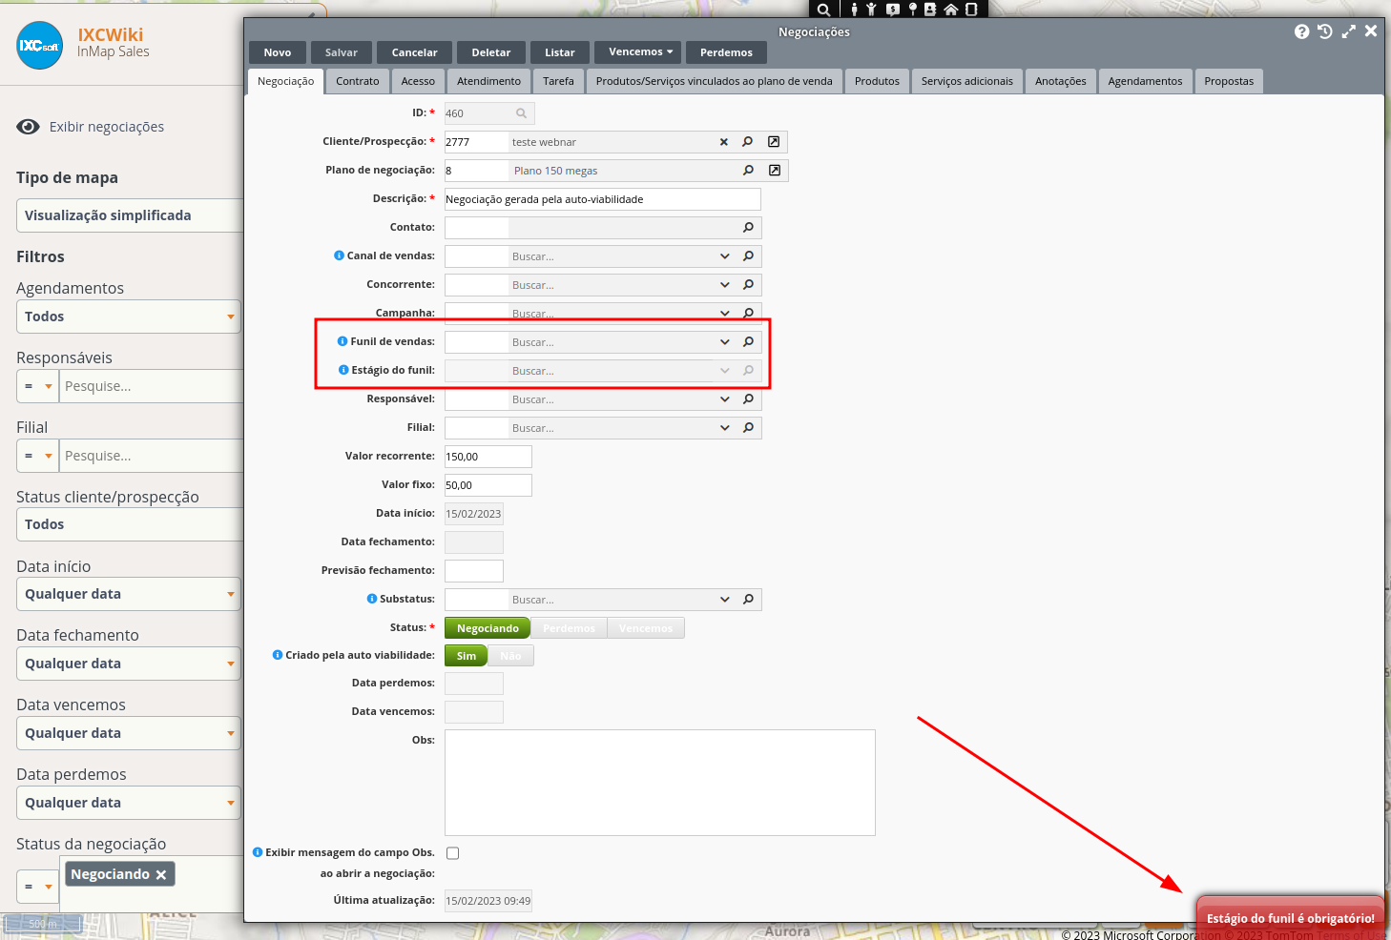Expand the Filial dropdown arrow in form

[725, 428]
